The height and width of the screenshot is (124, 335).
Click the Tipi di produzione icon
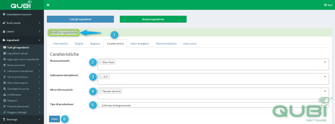4,77
